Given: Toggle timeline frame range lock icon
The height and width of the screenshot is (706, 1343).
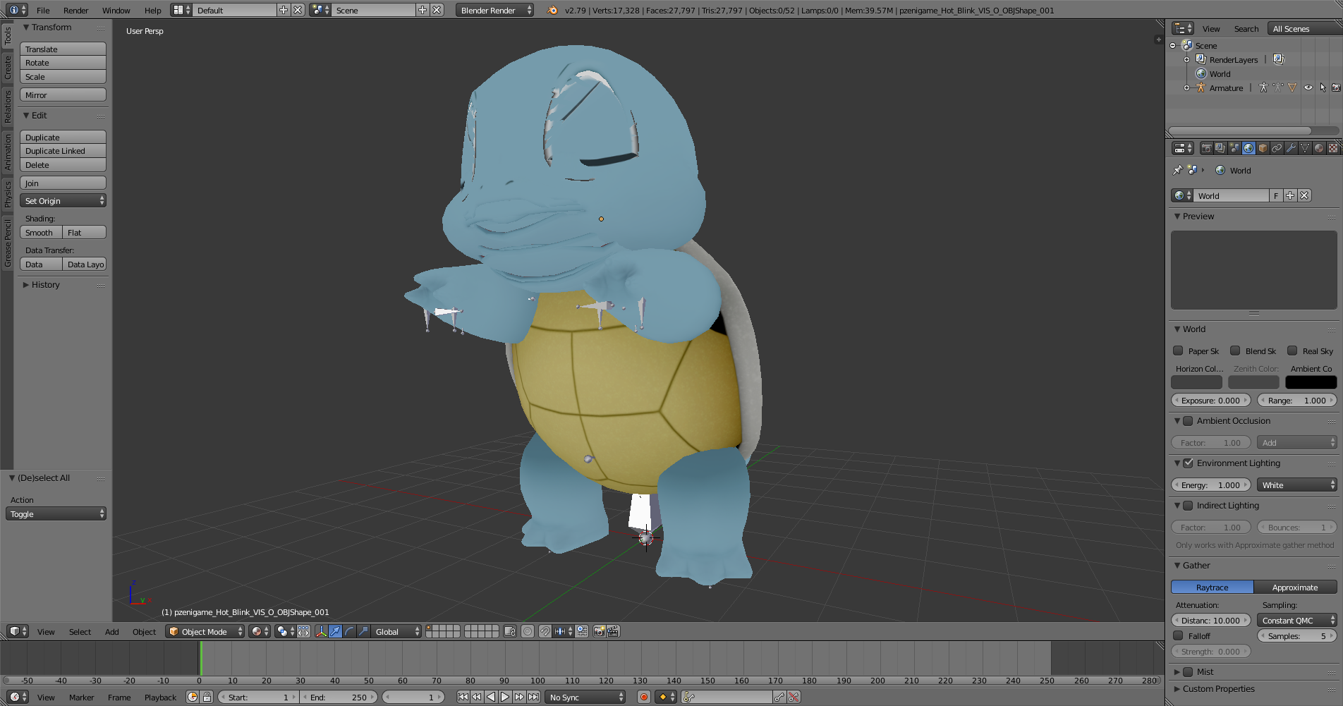Looking at the screenshot, I should [x=207, y=697].
